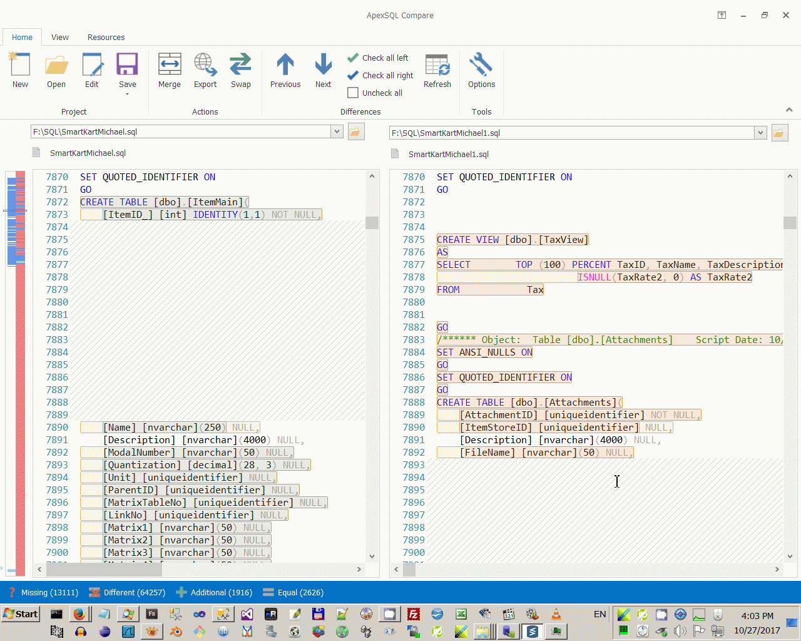This screenshot has height=641, width=801.
Task: Click the Missing (13111) status filter
Action: (43, 592)
